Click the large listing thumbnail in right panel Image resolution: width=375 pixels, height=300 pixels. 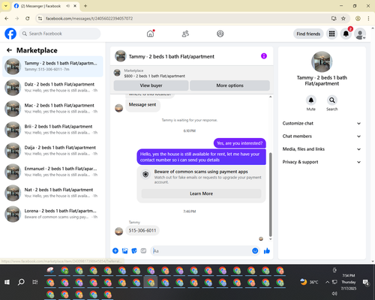pyautogui.click(x=322, y=61)
